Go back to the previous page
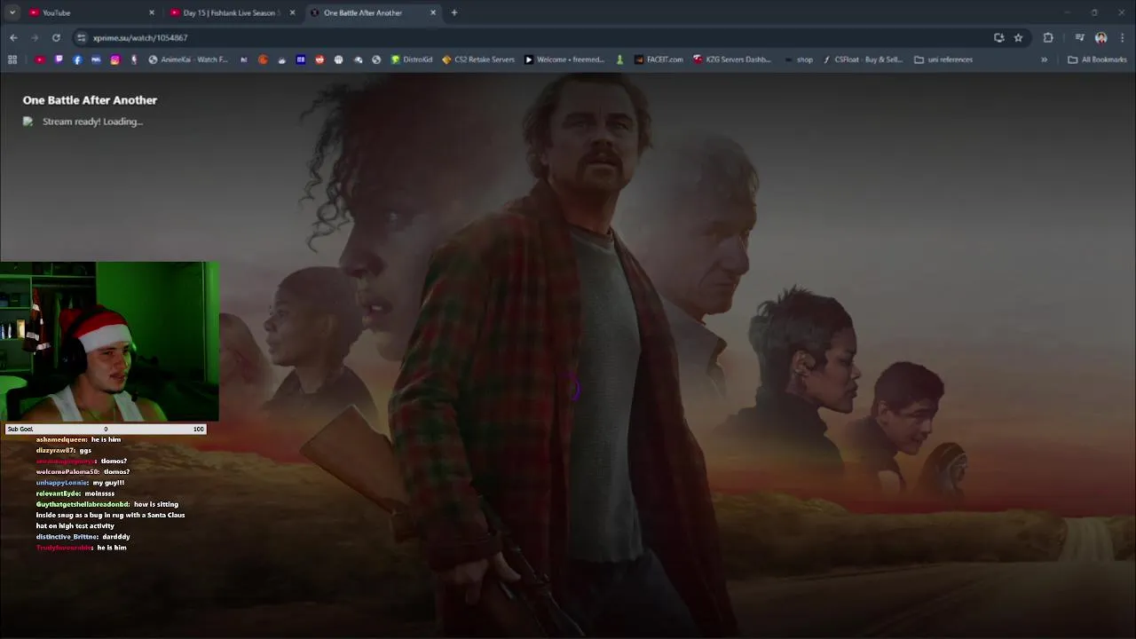Viewport: 1136px width, 639px height. (x=13, y=37)
